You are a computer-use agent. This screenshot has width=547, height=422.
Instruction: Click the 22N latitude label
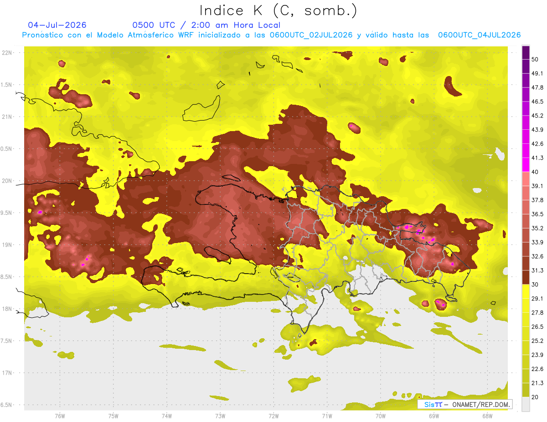click(x=7, y=52)
